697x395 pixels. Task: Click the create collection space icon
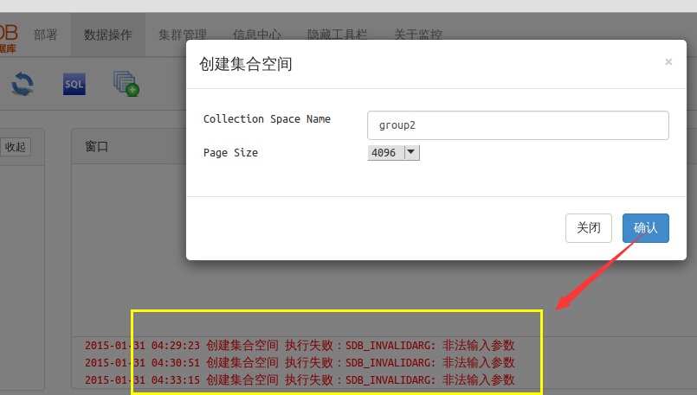tap(126, 83)
